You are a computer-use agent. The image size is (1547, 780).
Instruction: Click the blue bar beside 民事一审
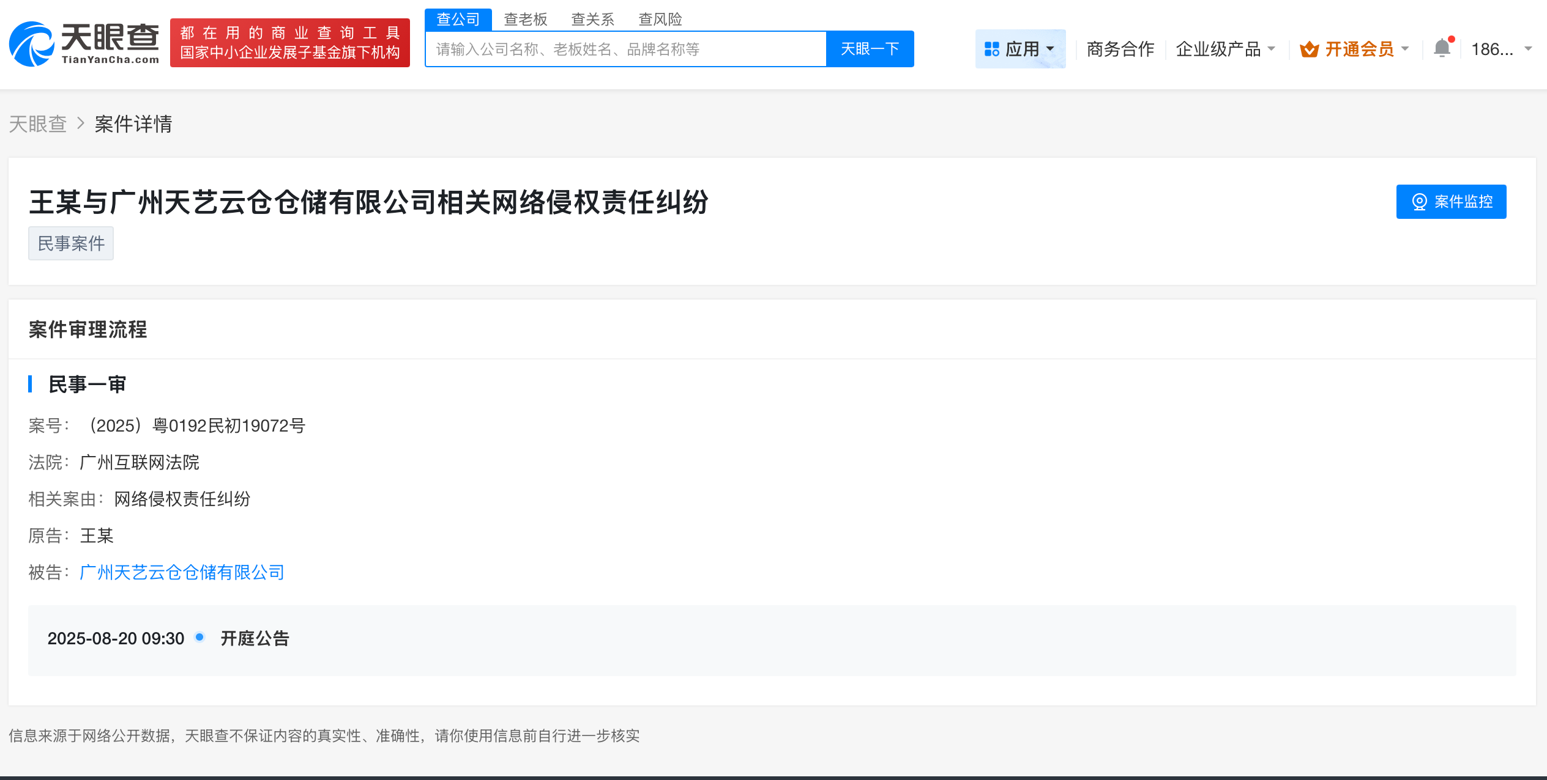[31, 384]
